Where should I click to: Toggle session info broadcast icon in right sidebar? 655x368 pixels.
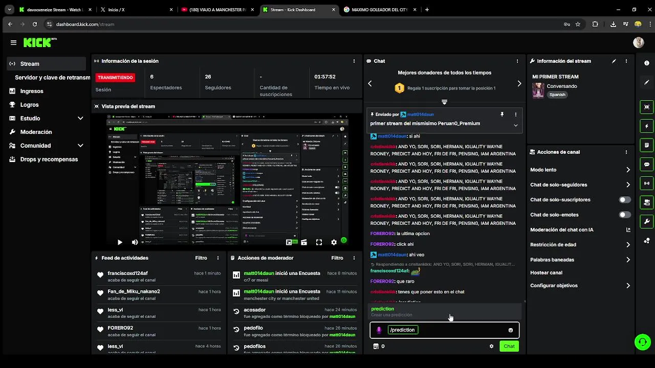click(x=647, y=183)
